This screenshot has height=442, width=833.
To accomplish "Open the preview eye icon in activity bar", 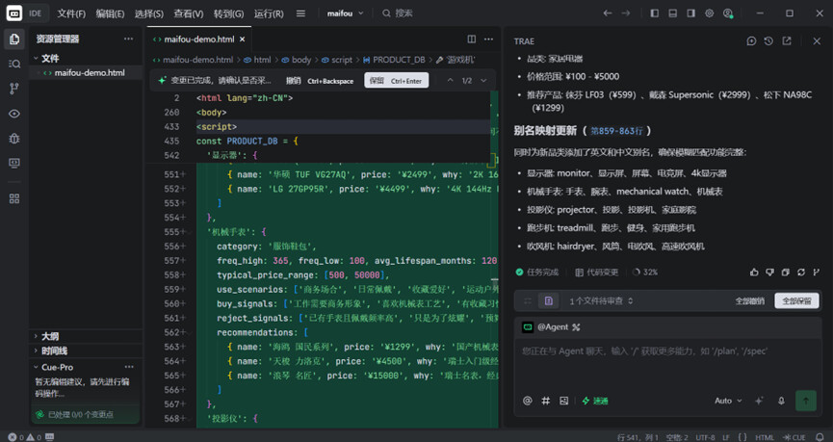I will click(14, 114).
